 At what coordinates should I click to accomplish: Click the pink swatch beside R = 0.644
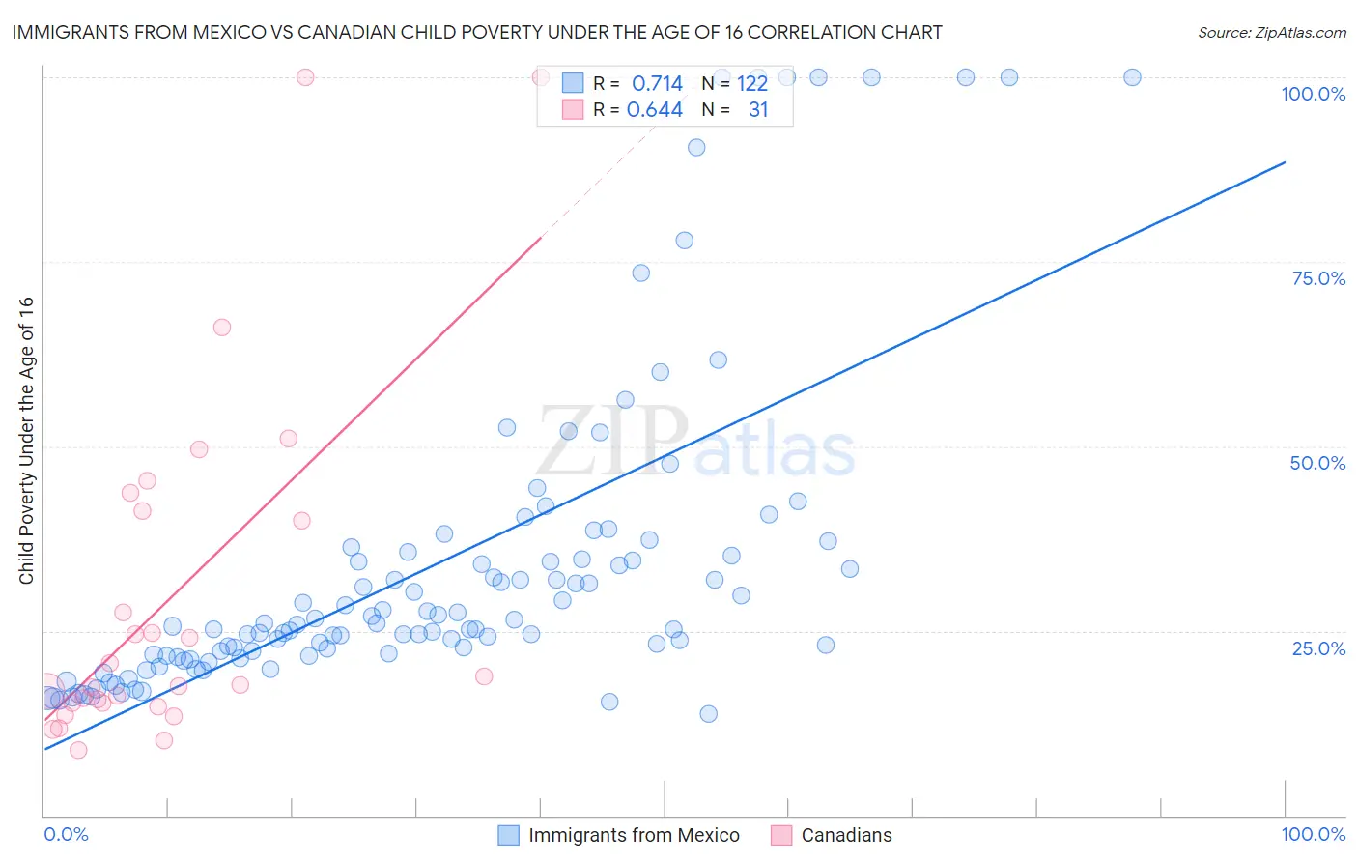(x=573, y=109)
